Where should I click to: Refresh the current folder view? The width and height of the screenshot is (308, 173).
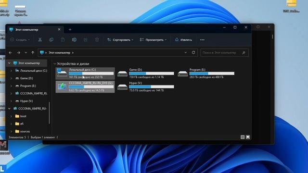point(193,52)
